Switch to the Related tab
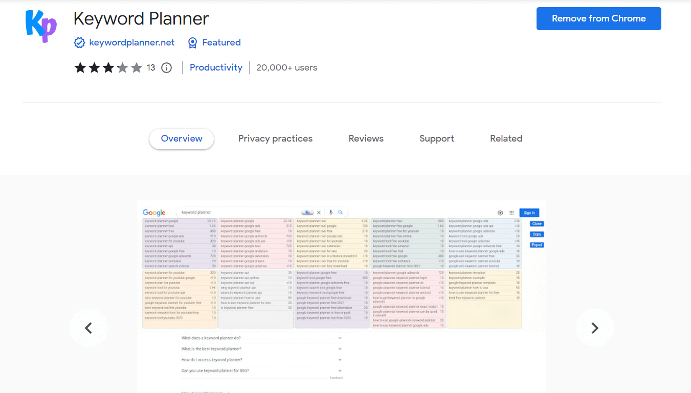Image resolution: width=691 pixels, height=393 pixels. (506, 138)
